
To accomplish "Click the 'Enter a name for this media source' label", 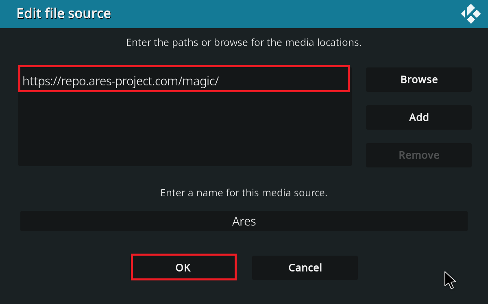I will coord(244,193).
